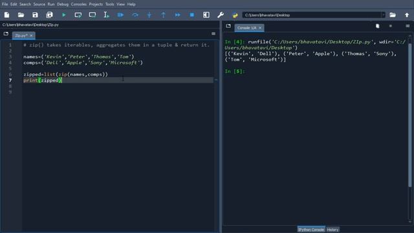This screenshot has height=233, width=414.
Task: Click line 3 with names tuple
Action: click(x=79, y=57)
